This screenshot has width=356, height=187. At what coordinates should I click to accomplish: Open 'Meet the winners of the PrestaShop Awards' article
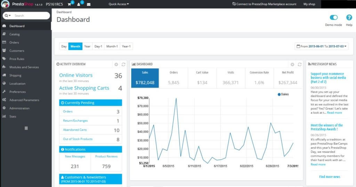click(x=327, y=127)
